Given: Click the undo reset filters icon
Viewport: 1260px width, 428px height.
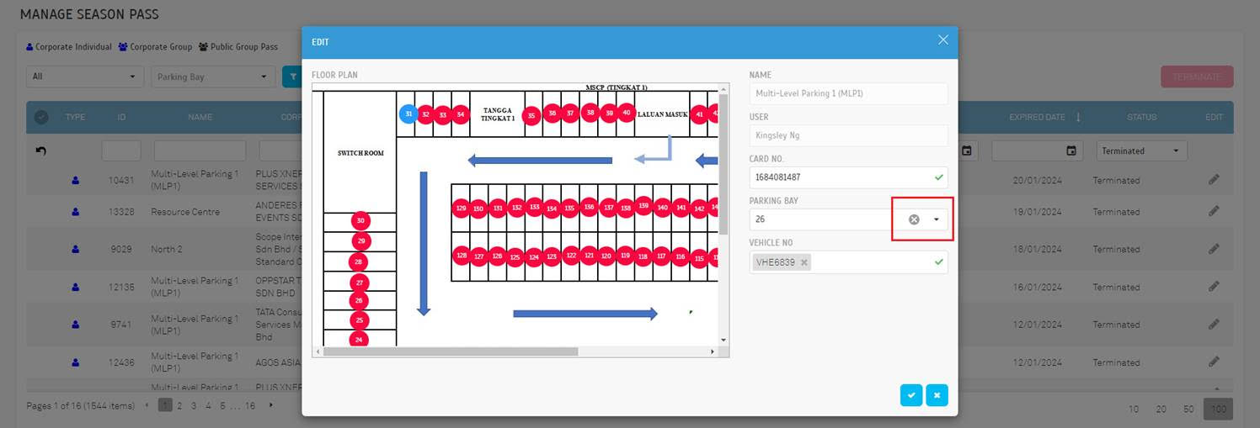Looking at the screenshot, I should tap(40, 151).
